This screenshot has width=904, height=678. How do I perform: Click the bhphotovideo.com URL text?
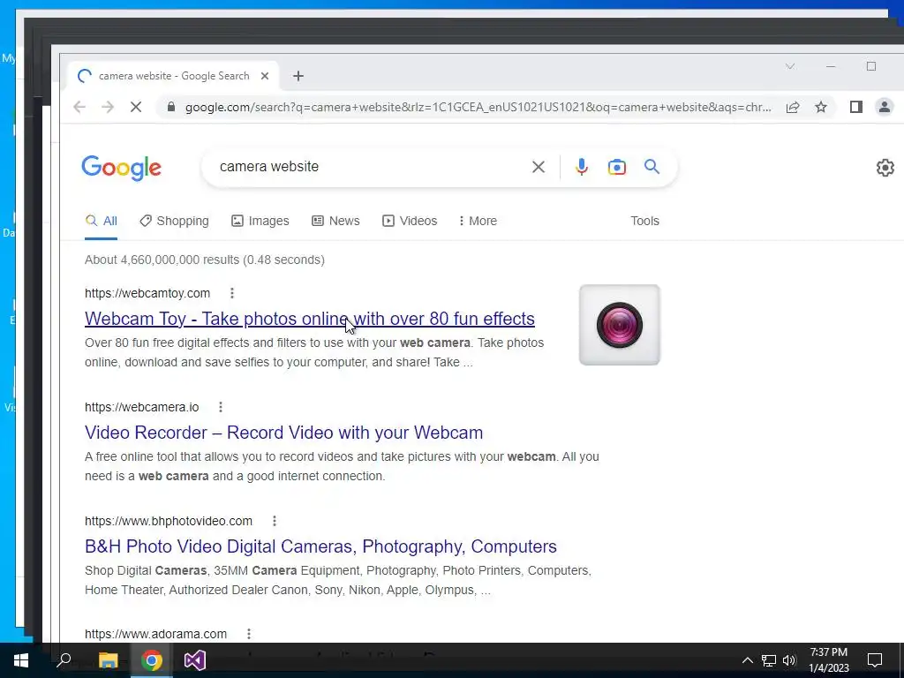169,521
